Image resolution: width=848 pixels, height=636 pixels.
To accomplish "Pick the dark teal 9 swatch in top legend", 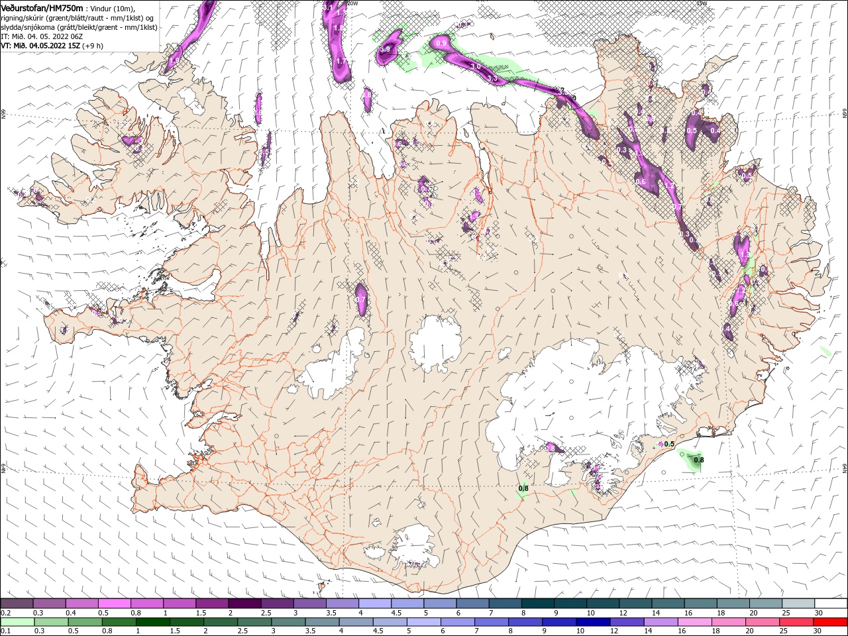I will [x=570, y=604].
